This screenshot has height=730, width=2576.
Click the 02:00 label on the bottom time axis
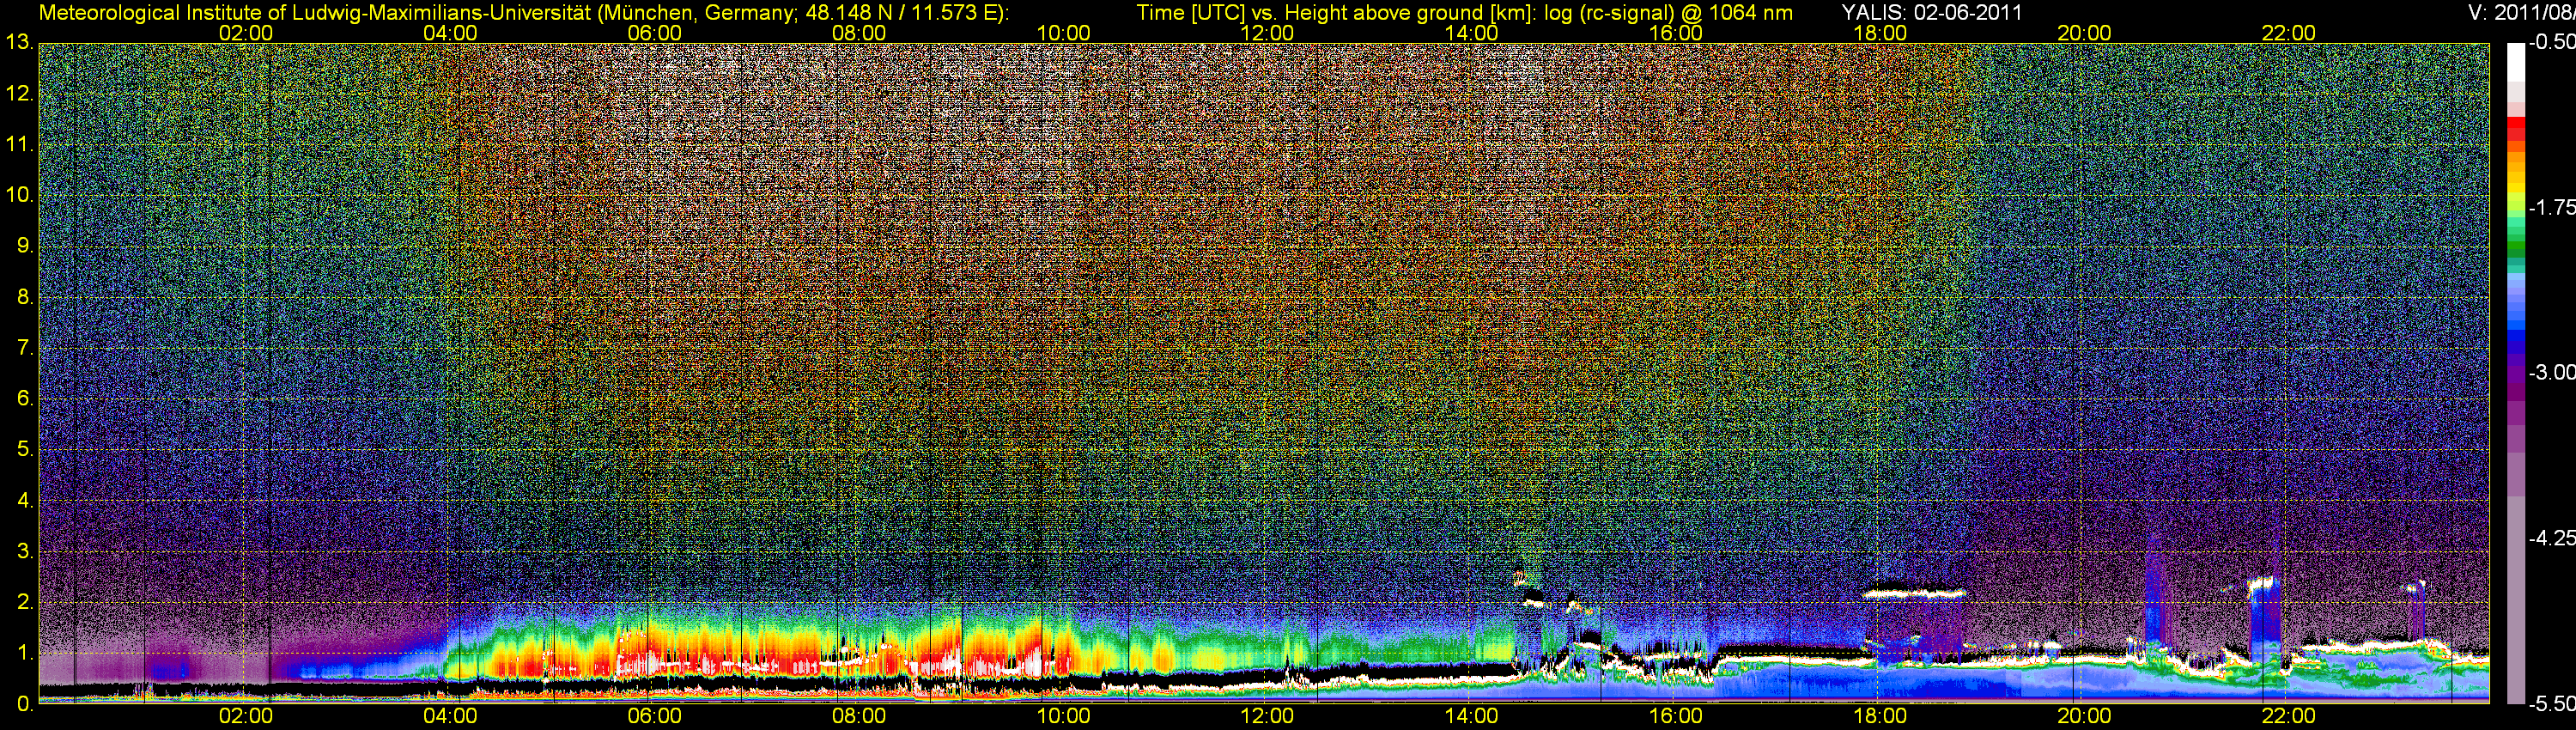246,717
